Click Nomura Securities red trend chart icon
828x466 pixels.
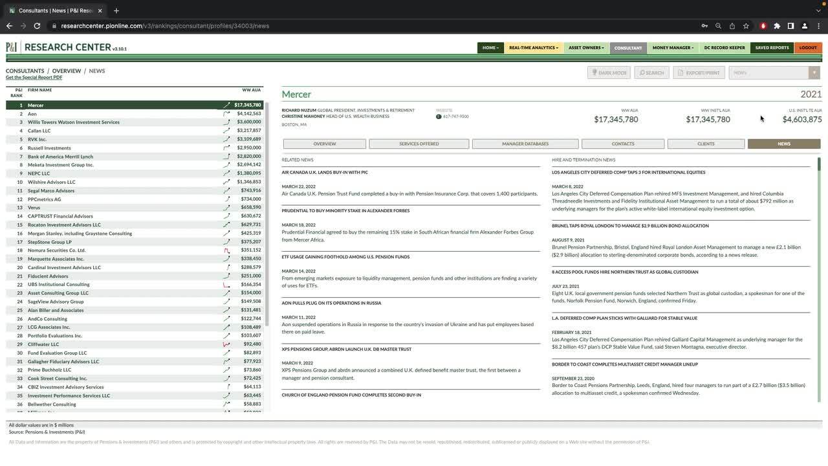pyautogui.click(x=226, y=250)
